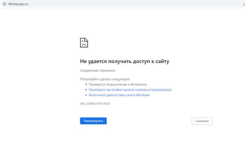Click the r66.fssp.gov.ru address text

click(18, 4)
